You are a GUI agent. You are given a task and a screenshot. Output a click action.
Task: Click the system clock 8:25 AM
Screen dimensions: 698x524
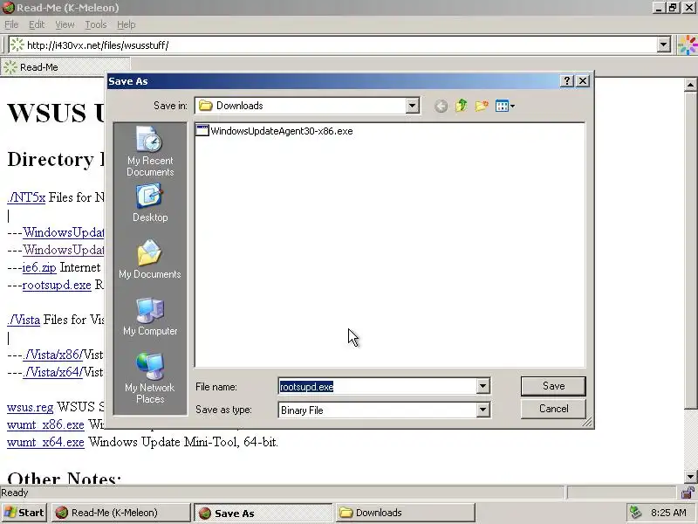tap(668, 513)
